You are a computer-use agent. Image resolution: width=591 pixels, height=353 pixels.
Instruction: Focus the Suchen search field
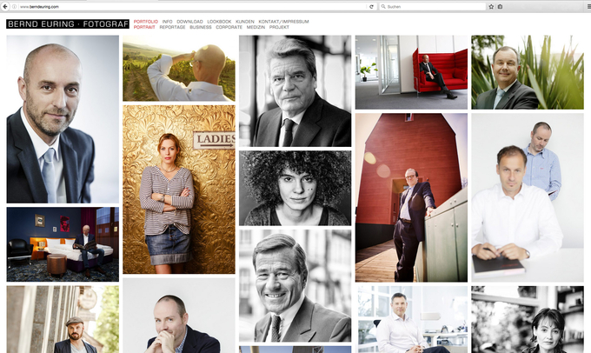[x=432, y=6]
